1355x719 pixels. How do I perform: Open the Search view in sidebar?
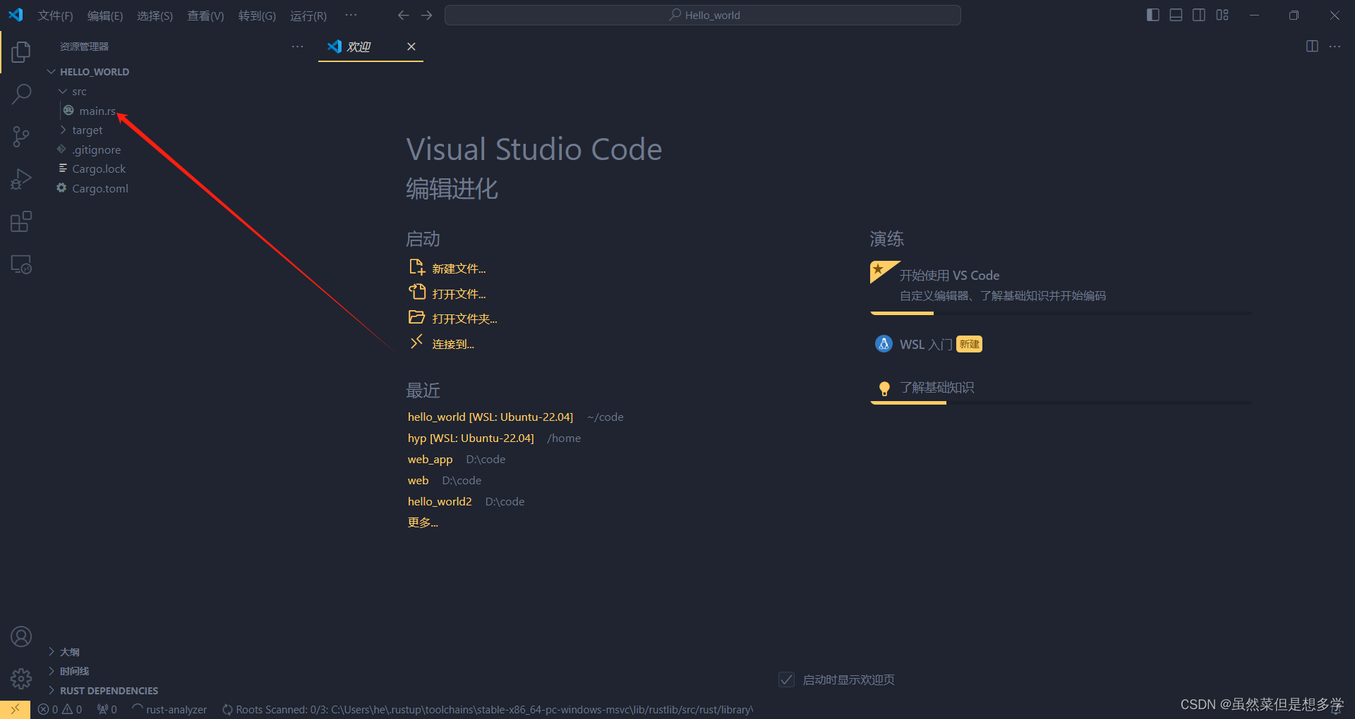[21, 93]
